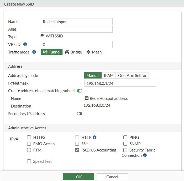
Task: Select Mesh traffic mode
Action: 94,52
